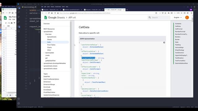Close the active Cells Sheets API tab
The height and width of the screenshot is (111, 198).
[124, 10]
